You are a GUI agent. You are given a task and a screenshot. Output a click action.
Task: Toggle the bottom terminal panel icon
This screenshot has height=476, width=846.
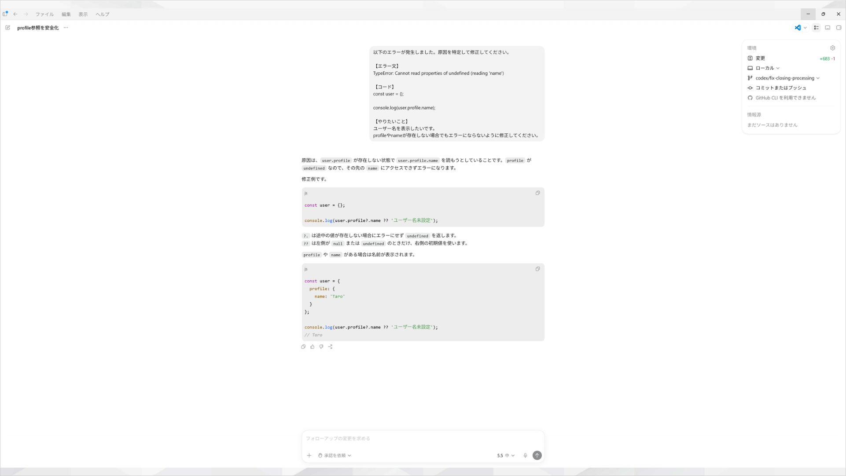pos(828,28)
